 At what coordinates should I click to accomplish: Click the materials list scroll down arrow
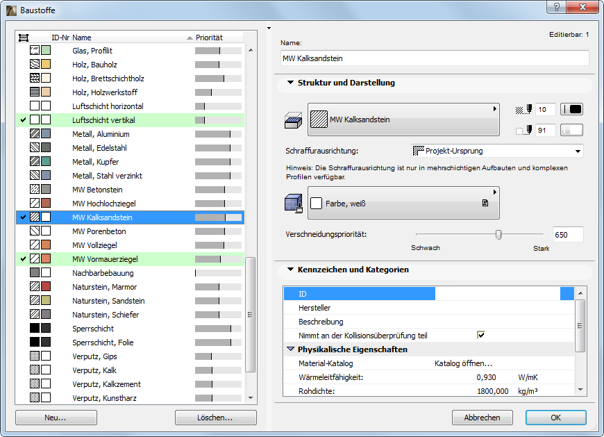251,397
